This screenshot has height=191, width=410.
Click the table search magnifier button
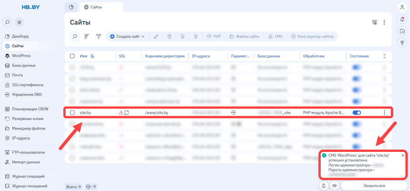[x=75, y=36]
